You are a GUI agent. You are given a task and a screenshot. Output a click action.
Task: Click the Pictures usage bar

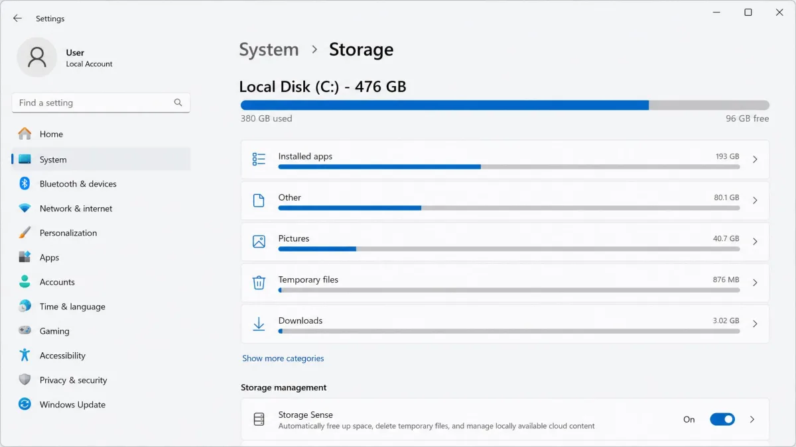pyautogui.click(x=509, y=249)
